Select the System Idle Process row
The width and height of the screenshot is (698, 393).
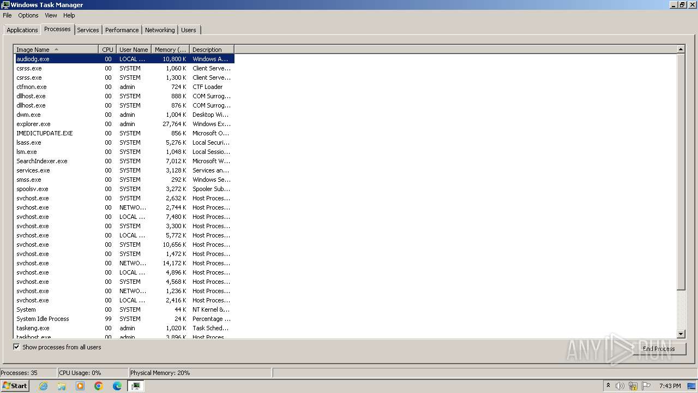point(124,319)
